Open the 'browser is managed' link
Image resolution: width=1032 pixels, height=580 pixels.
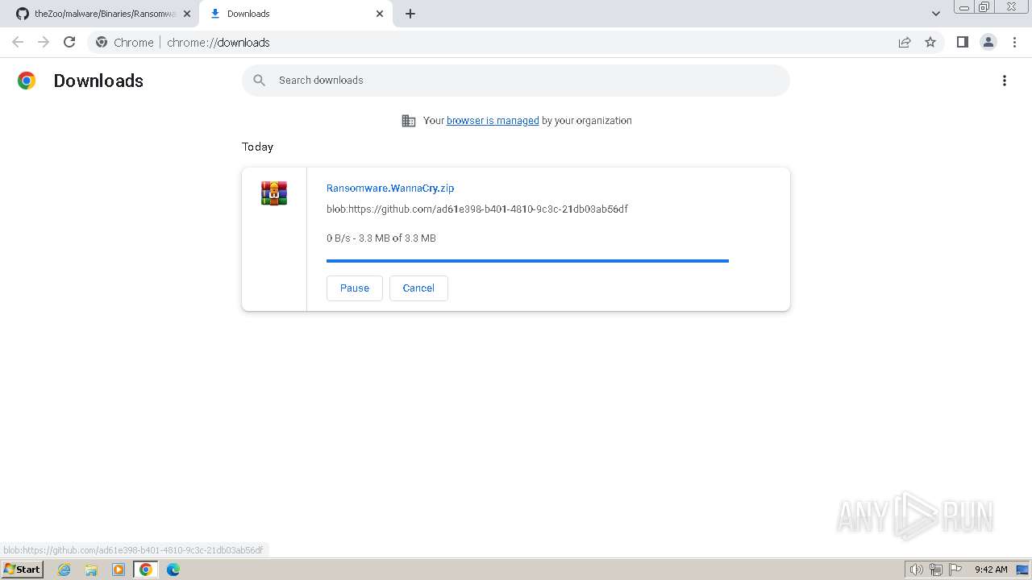493,121
